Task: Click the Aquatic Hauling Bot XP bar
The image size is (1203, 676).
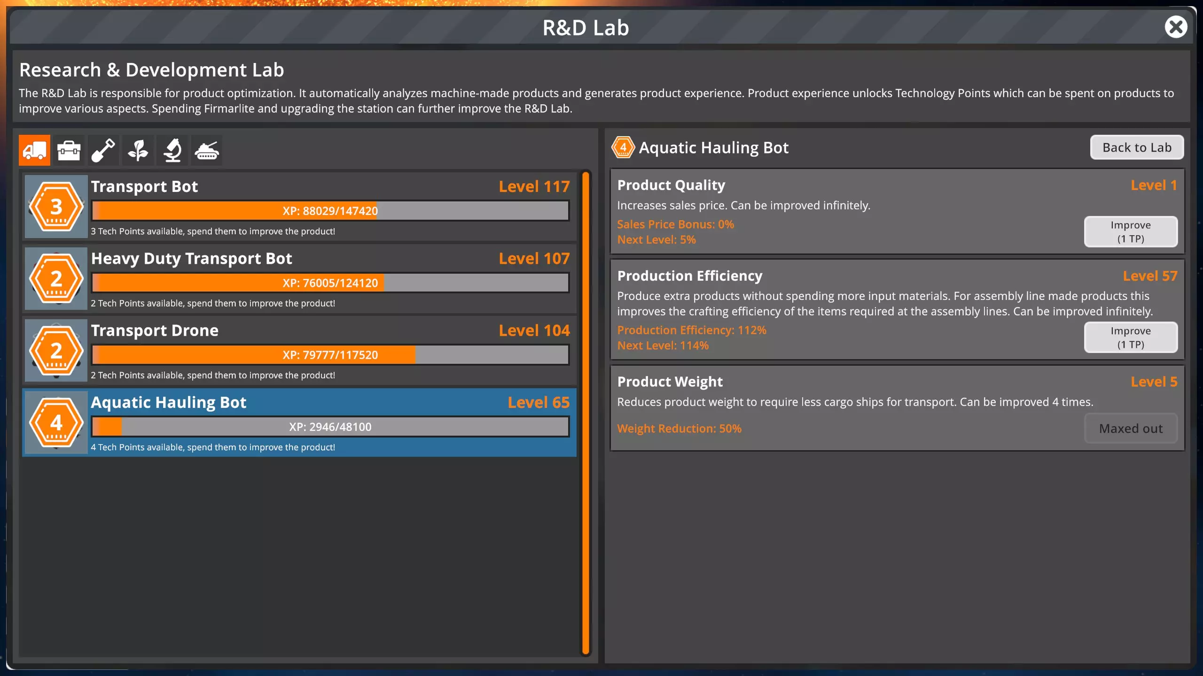Action: coord(330,427)
